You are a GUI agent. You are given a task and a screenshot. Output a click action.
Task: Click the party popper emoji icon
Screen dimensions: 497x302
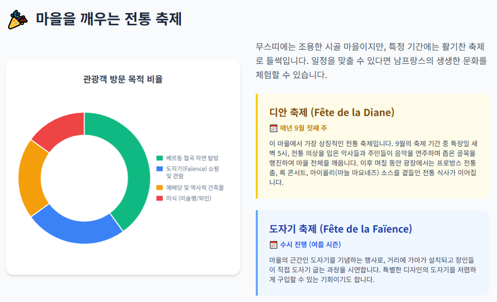(x=18, y=20)
